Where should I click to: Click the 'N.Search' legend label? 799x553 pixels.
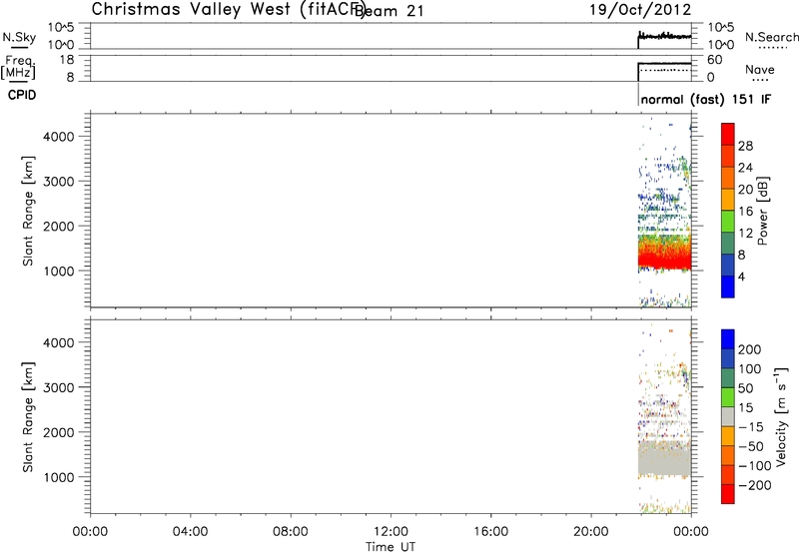[x=771, y=37]
